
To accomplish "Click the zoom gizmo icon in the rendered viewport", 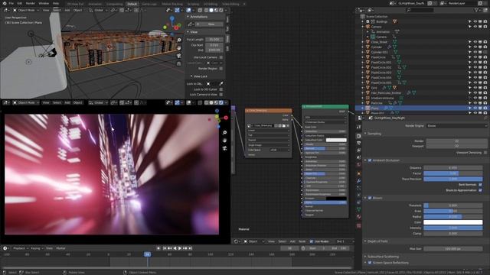I will point(224,133).
